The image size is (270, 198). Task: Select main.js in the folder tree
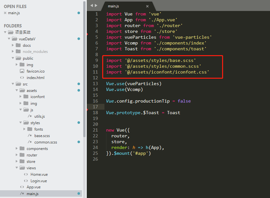point(32,194)
